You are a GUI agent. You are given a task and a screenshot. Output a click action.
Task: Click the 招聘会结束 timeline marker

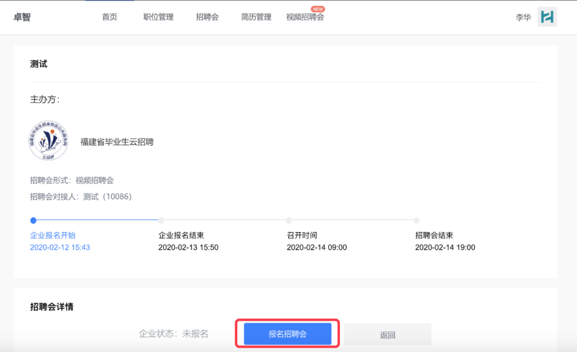[416, 220]
